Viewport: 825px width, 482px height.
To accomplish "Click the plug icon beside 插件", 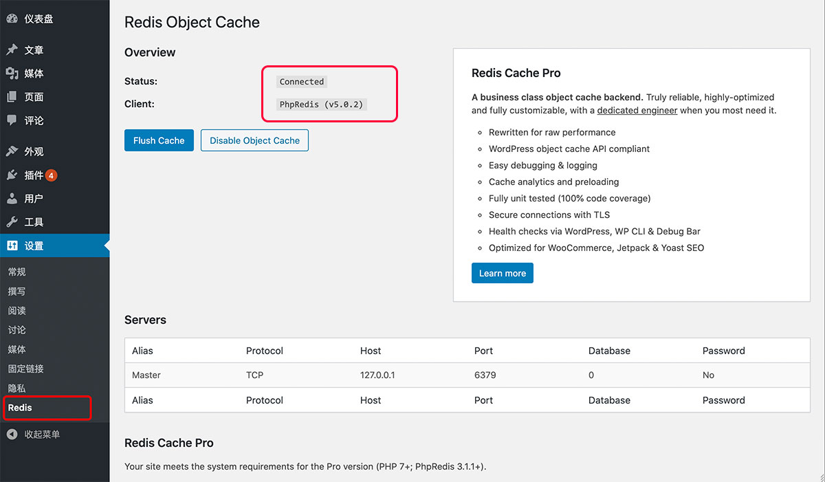I will pos(12,175).
